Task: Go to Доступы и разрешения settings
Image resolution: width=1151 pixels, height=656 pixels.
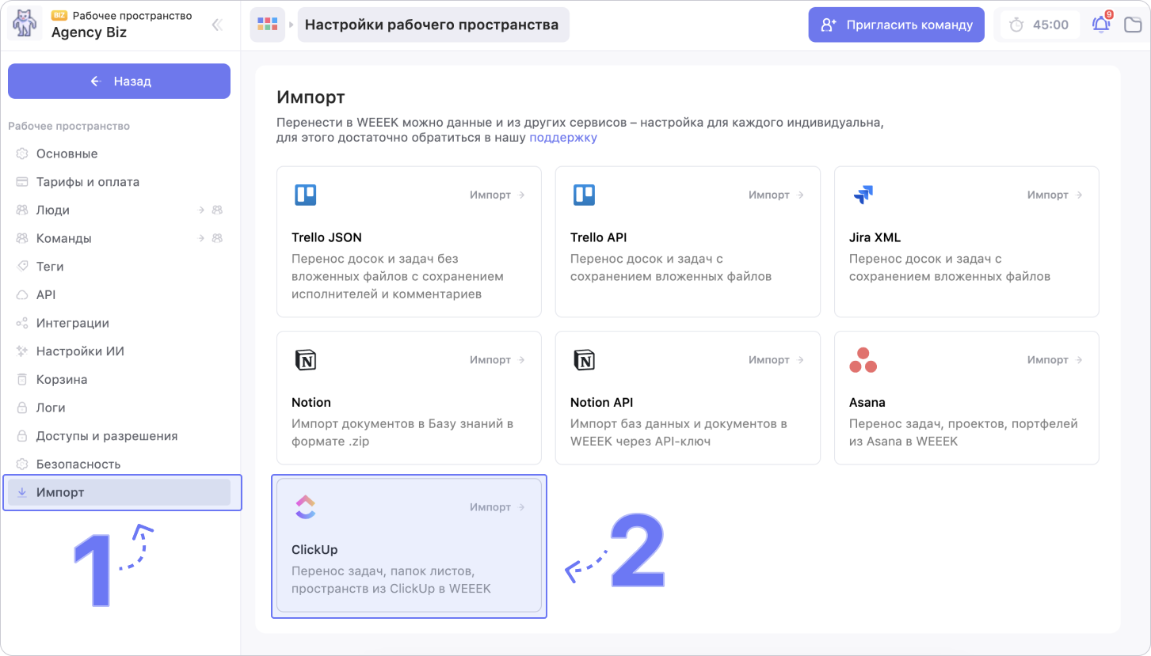Action: [106, 436]
